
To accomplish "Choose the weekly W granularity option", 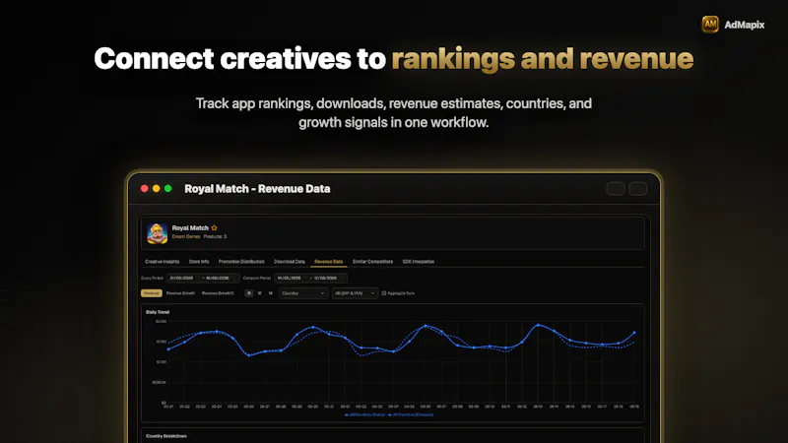I will coord(260,293).
